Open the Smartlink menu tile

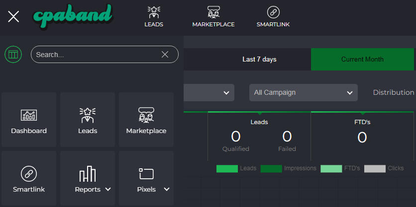[x=29, y=178]
